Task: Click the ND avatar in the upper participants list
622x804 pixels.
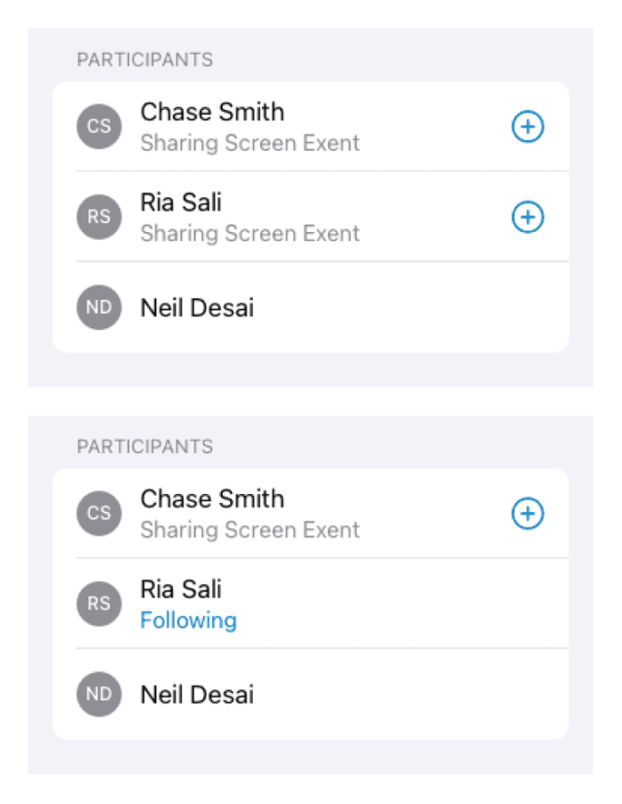Action: 99,307
